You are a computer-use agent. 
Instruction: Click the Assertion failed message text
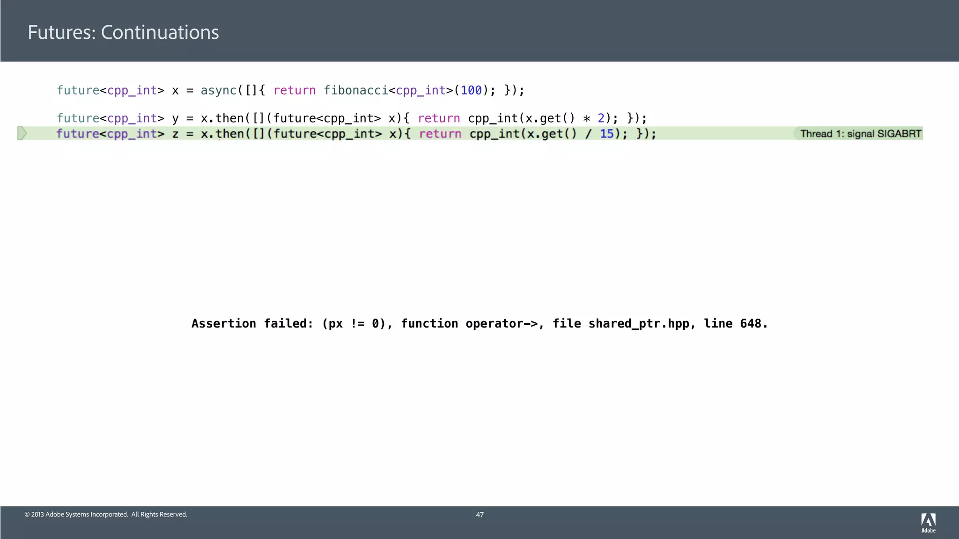[479, 323]
